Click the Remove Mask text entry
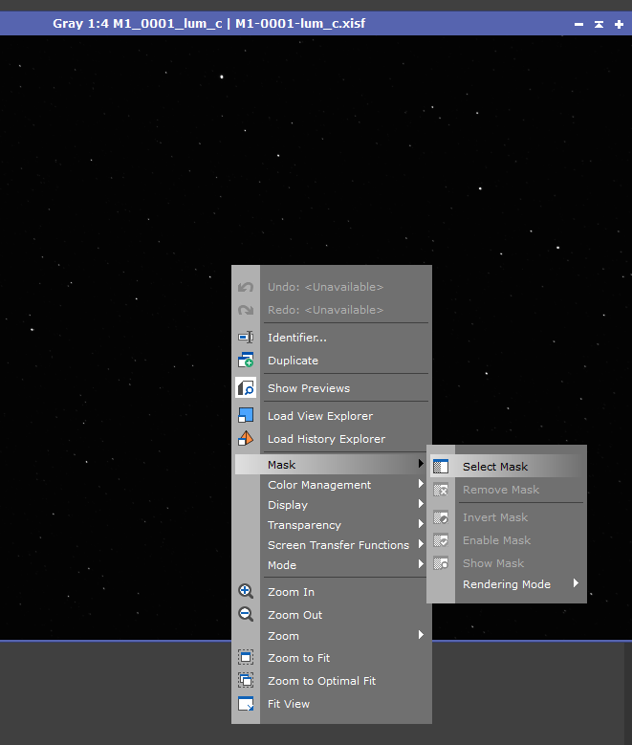 point(501,490)
